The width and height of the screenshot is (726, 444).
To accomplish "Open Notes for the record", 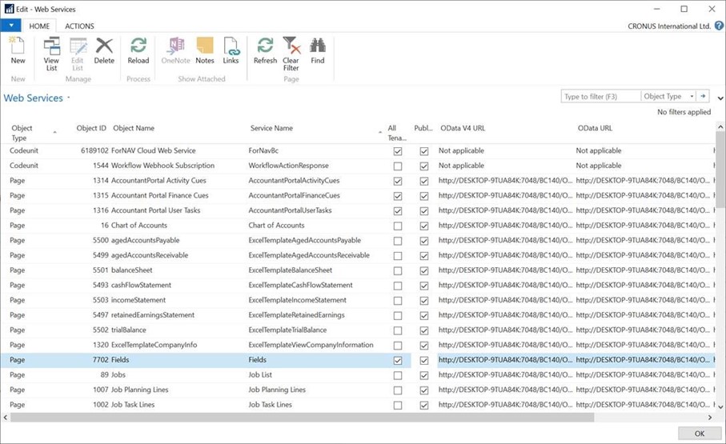I will tap(205, 50).
